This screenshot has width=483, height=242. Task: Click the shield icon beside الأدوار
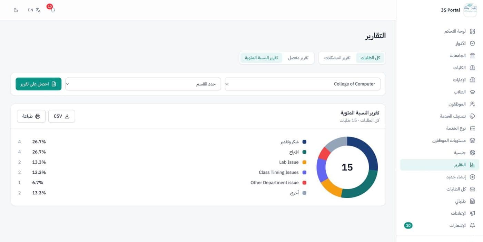click(473, 43)
